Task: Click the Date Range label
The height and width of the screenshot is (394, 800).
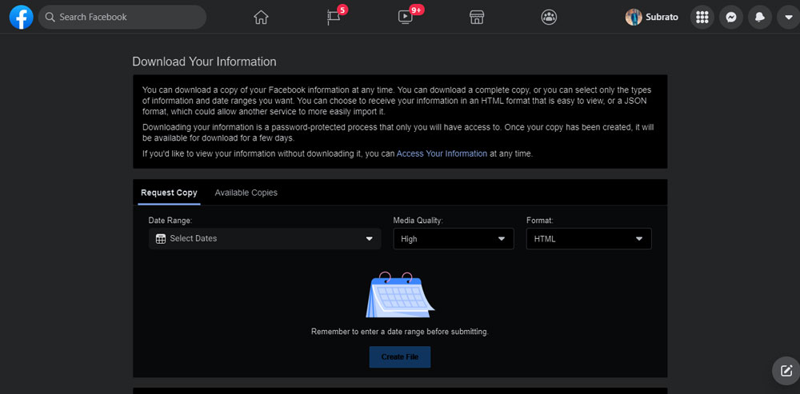Action: [170, 221]
